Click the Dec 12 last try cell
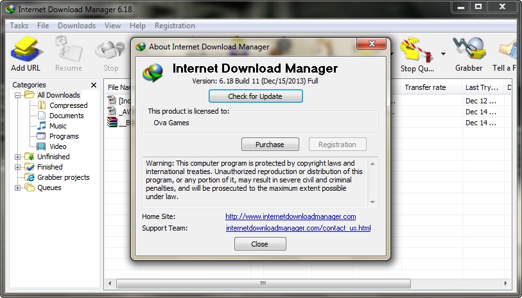This screenshot has height=298, width=522. pyautogui.click(x=481, y=101)
